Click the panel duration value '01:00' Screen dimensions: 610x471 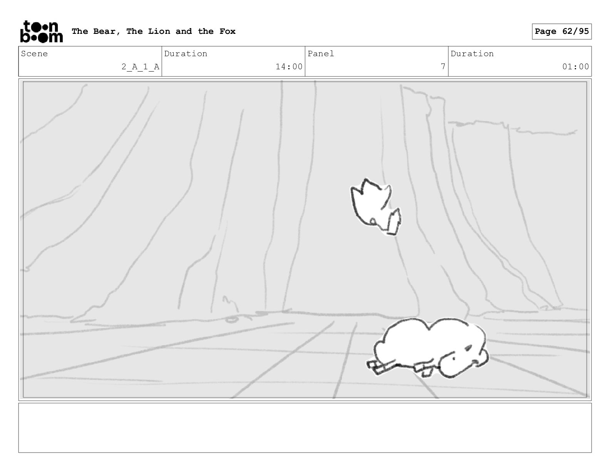point(575,67)
